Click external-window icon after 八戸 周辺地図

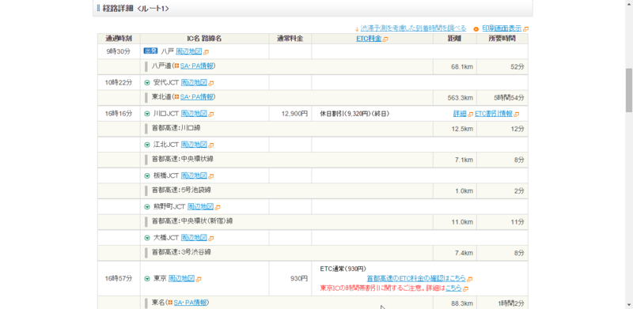click(x=207, y=52)
